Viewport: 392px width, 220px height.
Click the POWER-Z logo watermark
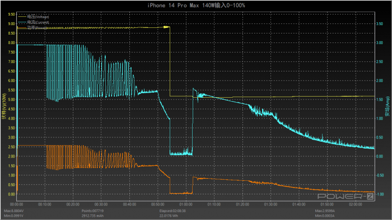[346, 197]
